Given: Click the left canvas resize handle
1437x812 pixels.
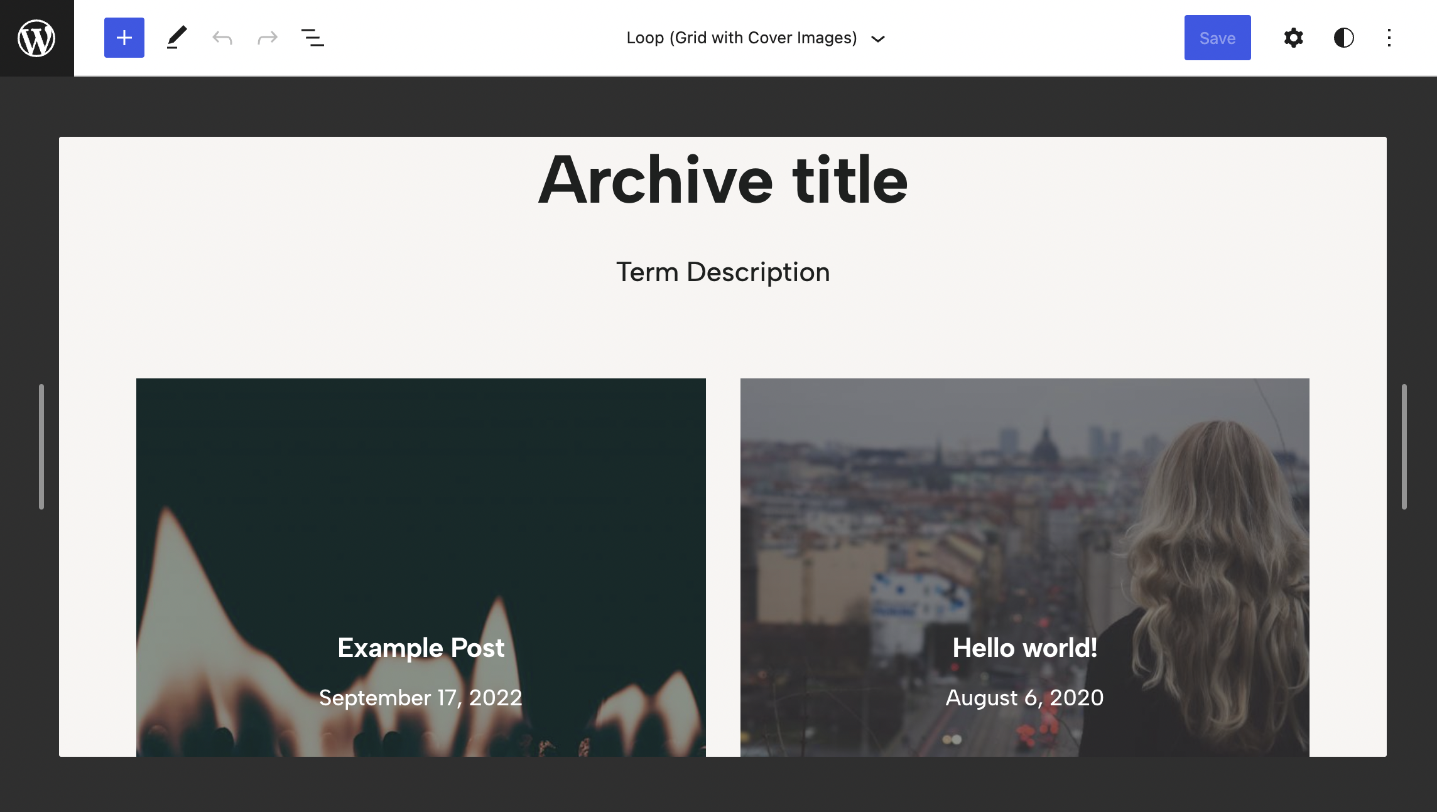Looking at the screenshot, I should 41,447.
